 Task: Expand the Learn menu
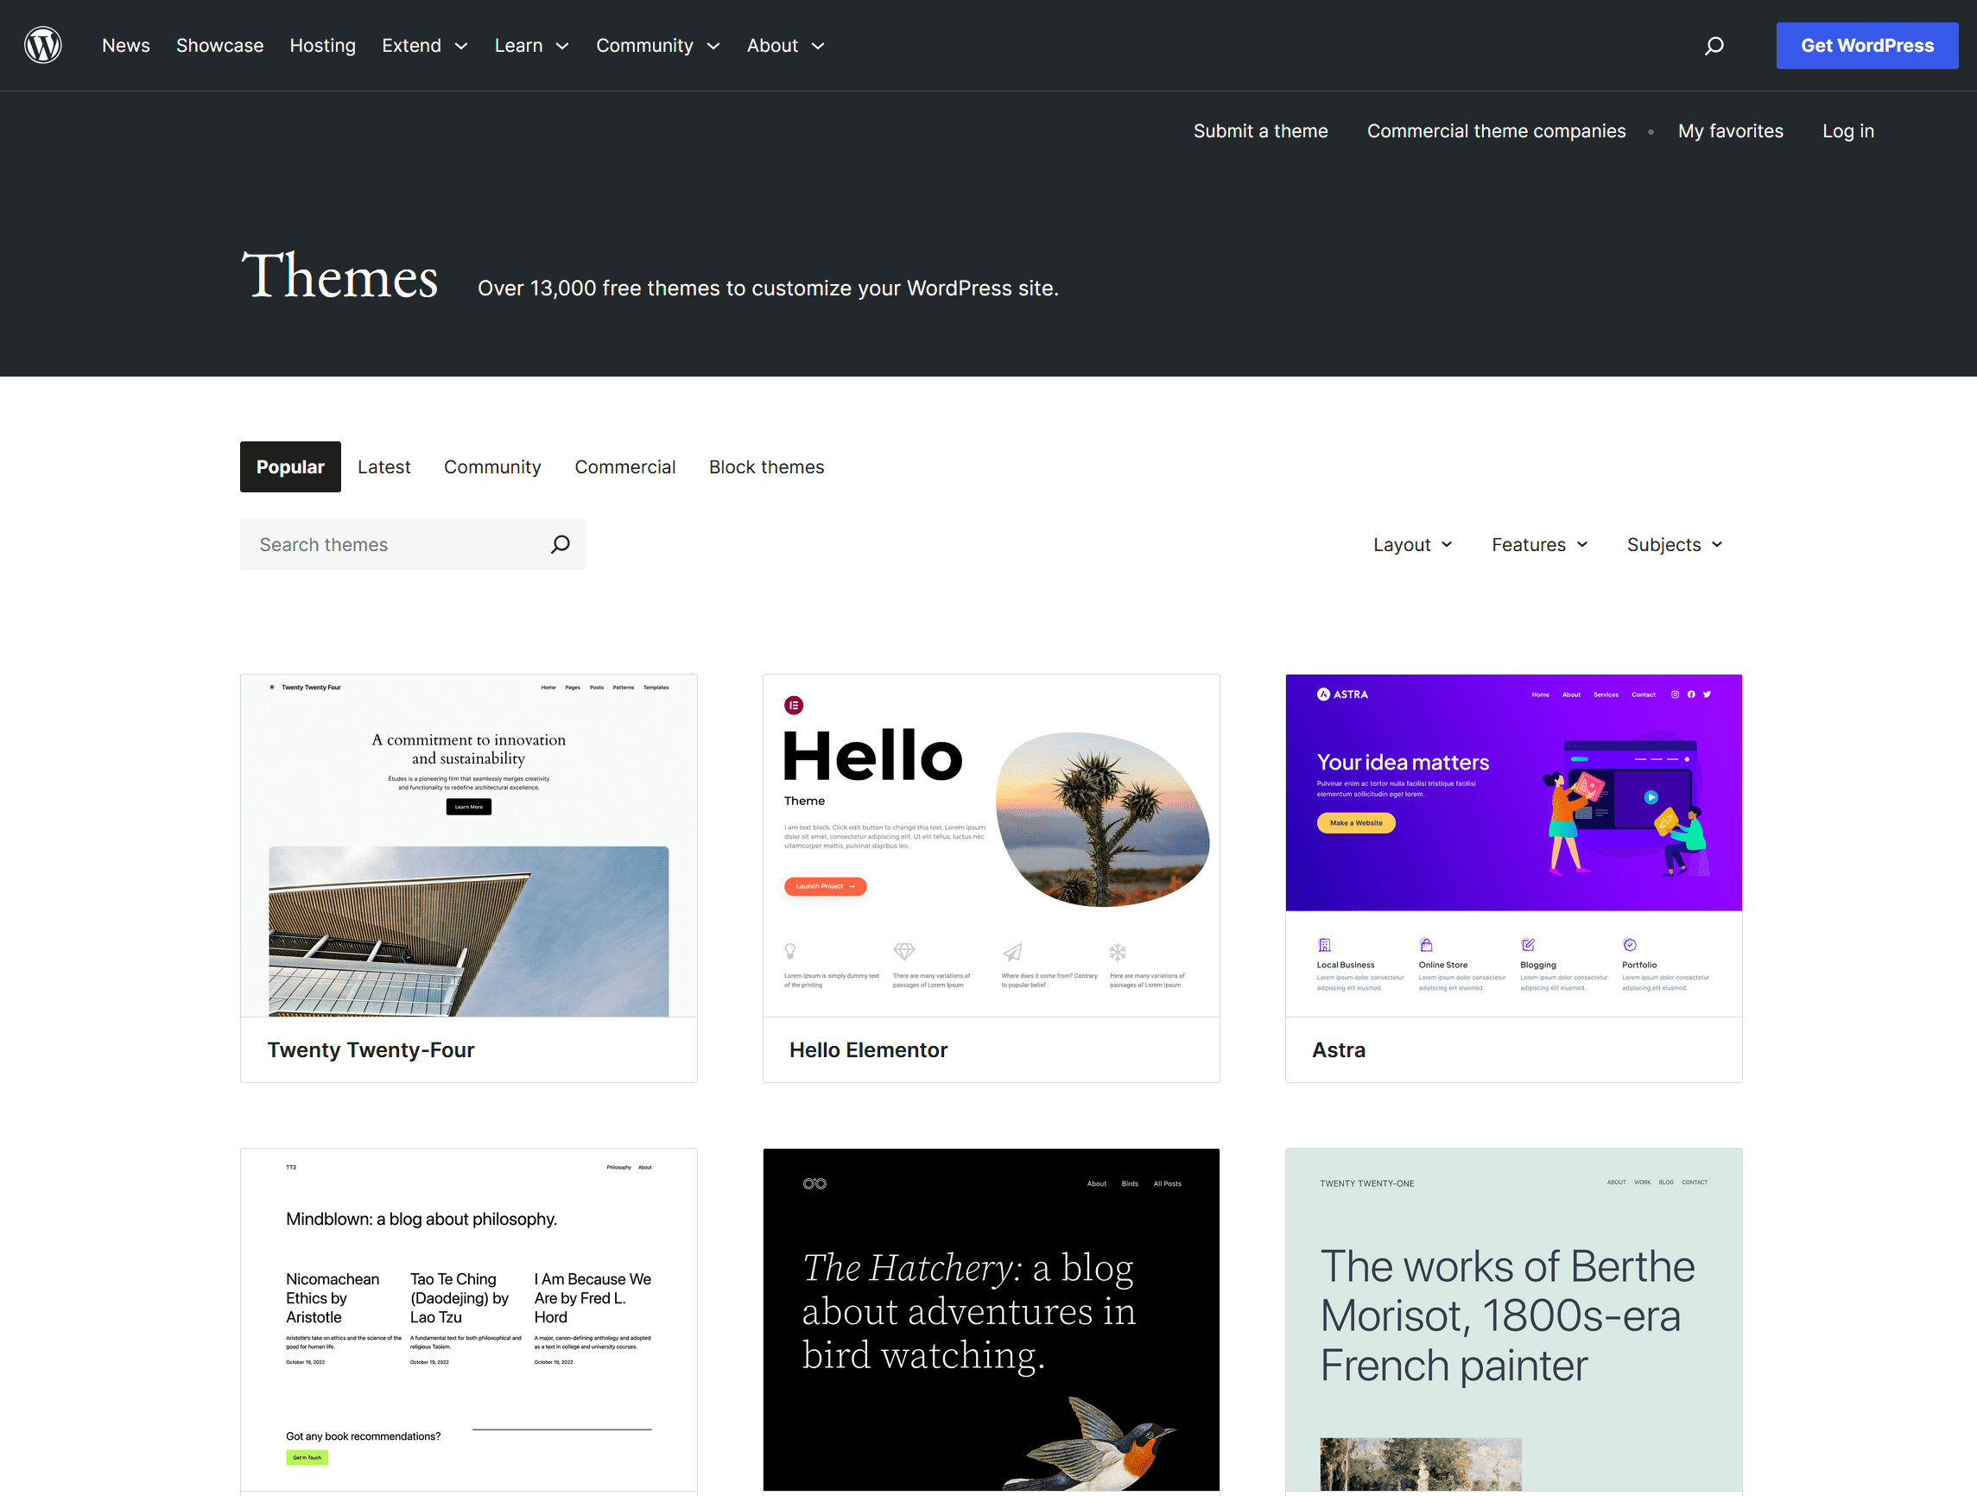[531, 45]
